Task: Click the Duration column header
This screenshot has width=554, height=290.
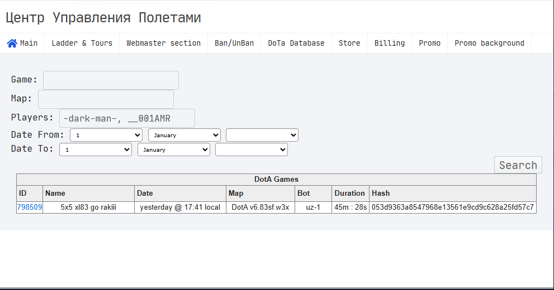Action: point(349,193)
